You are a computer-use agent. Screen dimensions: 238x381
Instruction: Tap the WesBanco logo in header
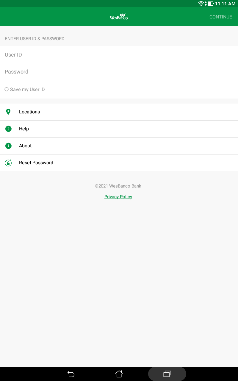pos(119,17)
